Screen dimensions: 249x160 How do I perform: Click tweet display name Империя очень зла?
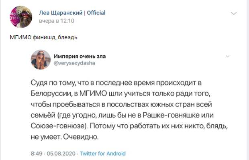[80, 56]
